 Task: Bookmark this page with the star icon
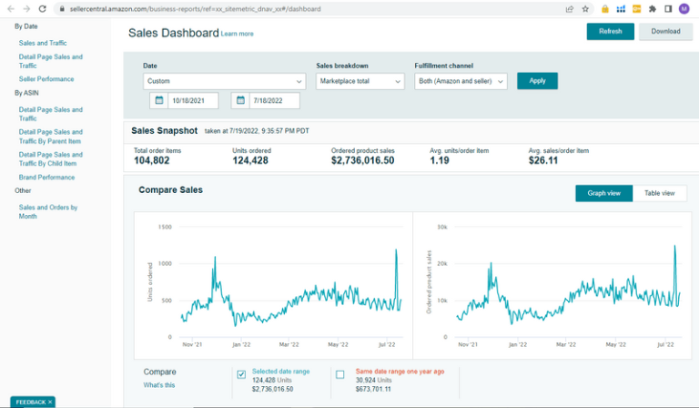(x=585, y=8)
